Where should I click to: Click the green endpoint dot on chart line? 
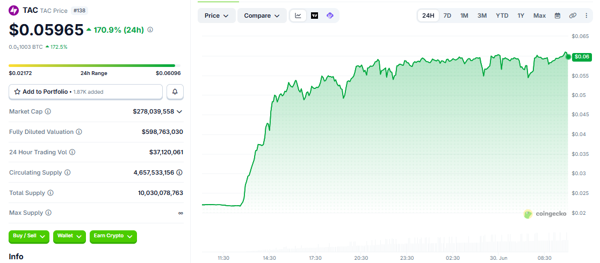(568, 56)
